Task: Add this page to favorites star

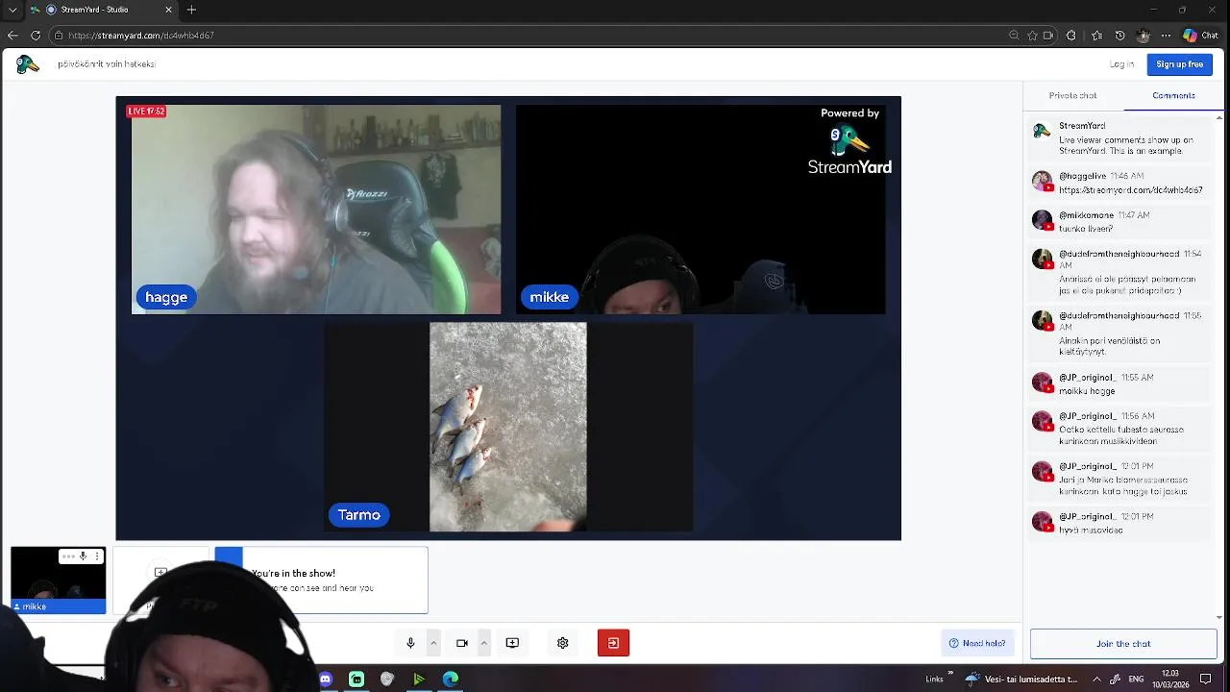Action: point(1032,36)
